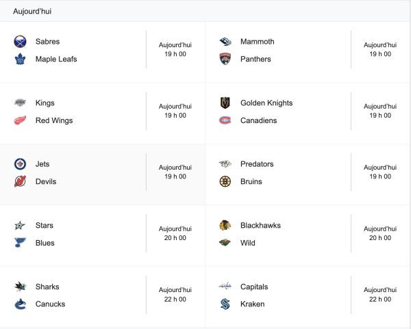Select the Winnipeg Jets logo
Image resolution: width=411 pixels, height=329 pixels.
pyautogui.click(x=20, y=164)
